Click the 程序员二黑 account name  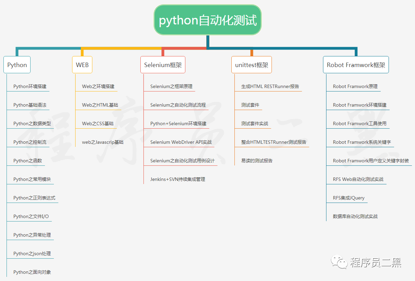click(x=376, y=263)
